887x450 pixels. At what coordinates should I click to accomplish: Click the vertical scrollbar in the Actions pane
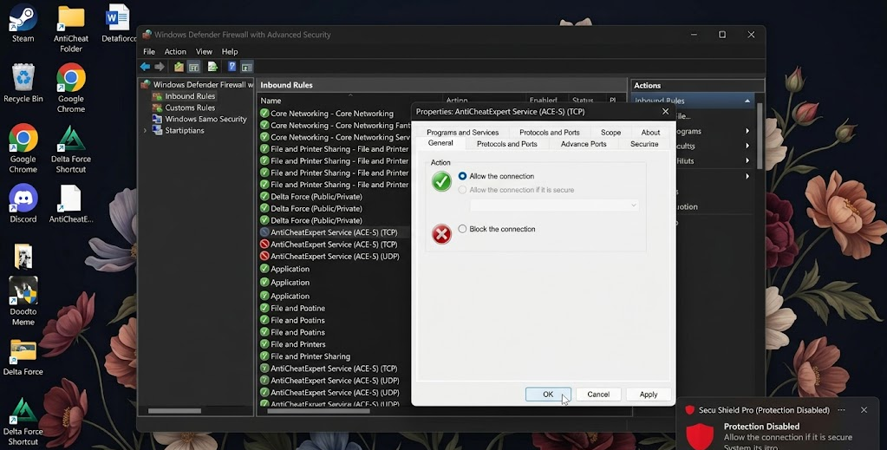(760, 136)
